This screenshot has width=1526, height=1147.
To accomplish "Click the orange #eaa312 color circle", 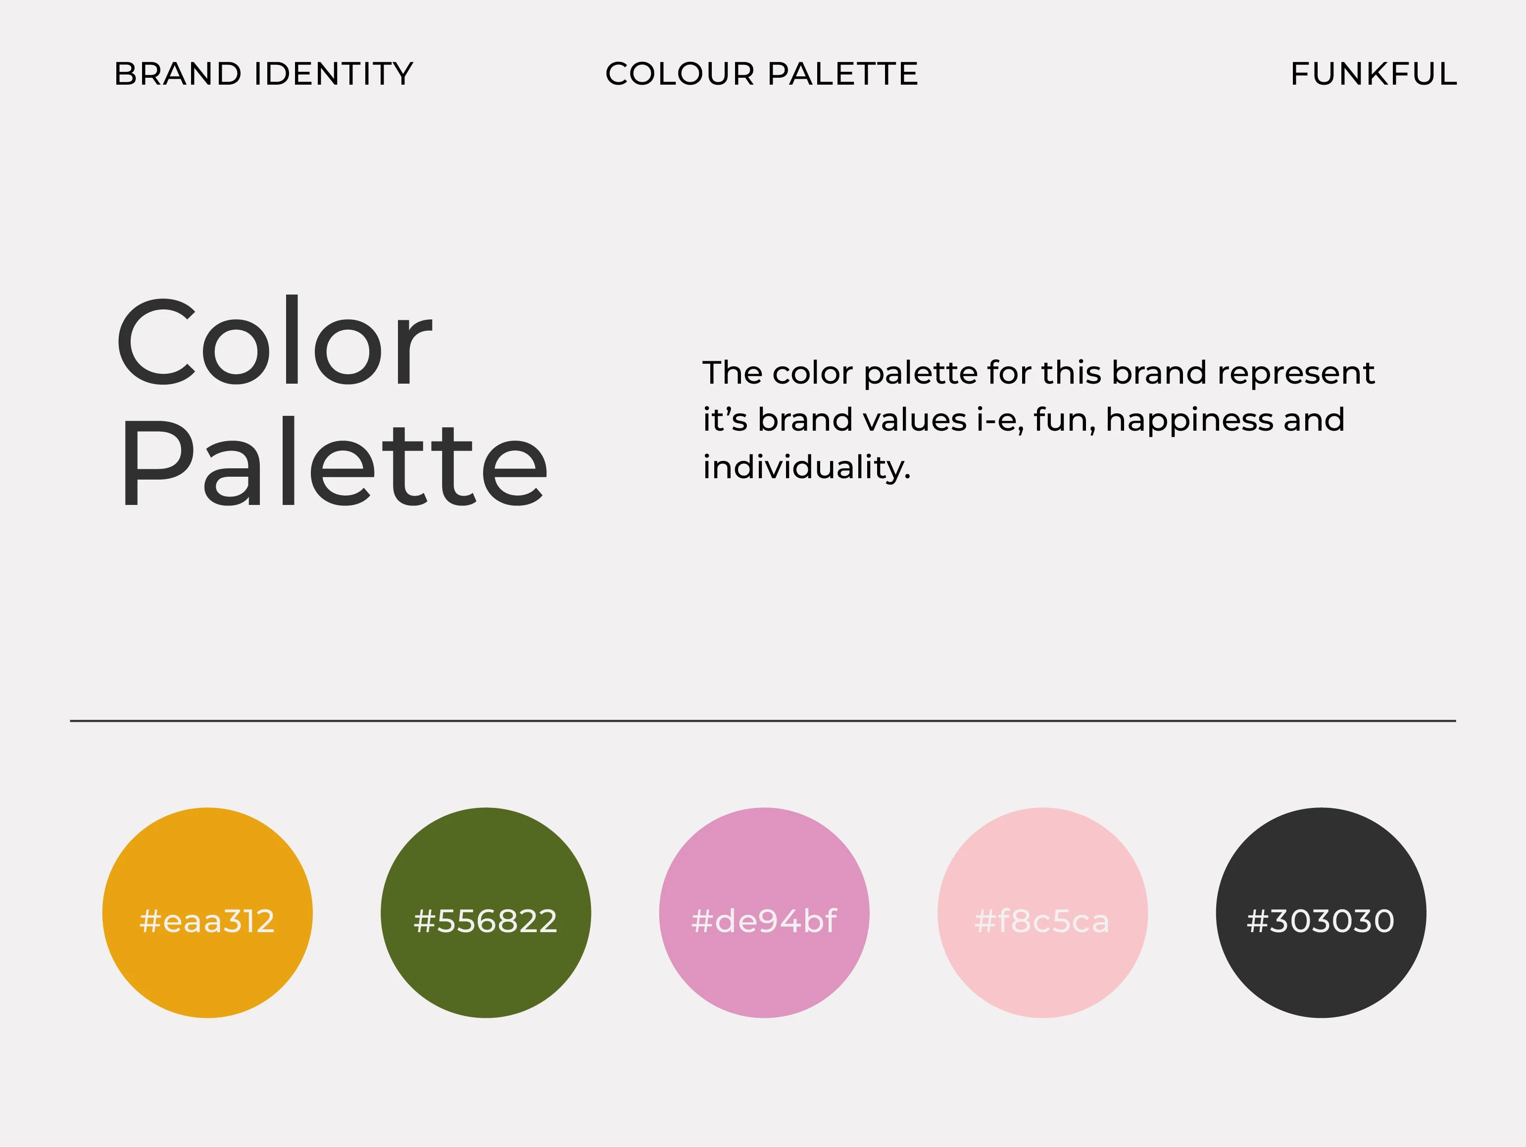I will (x=208, y=912).
